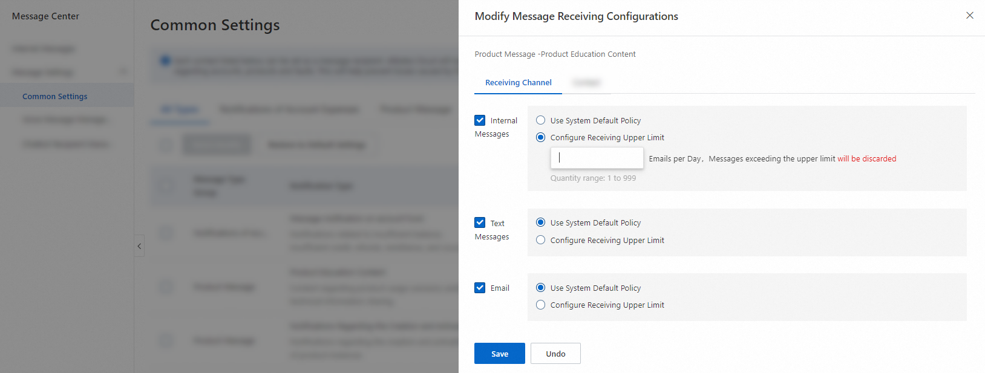The height and width of the screenshot is (373, 985).
Task: Focus the emails per day quantity input
Action: coord(597,158)
